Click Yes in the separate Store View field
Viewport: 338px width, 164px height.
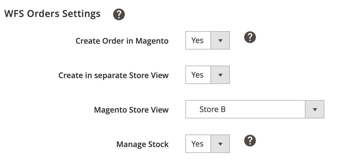[x=198, y=74]
